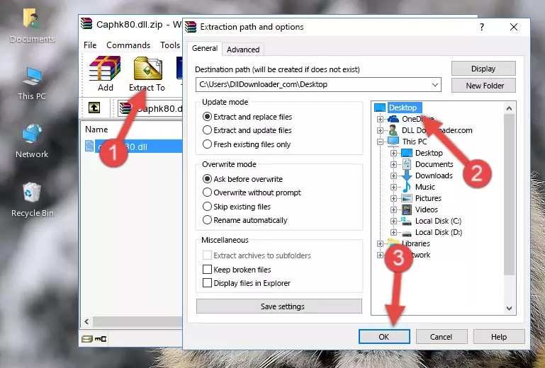Select the Desktop folder under This PC
Viewport: 545px width, 368px height.
pyautogui.click(x=429, y=153)
